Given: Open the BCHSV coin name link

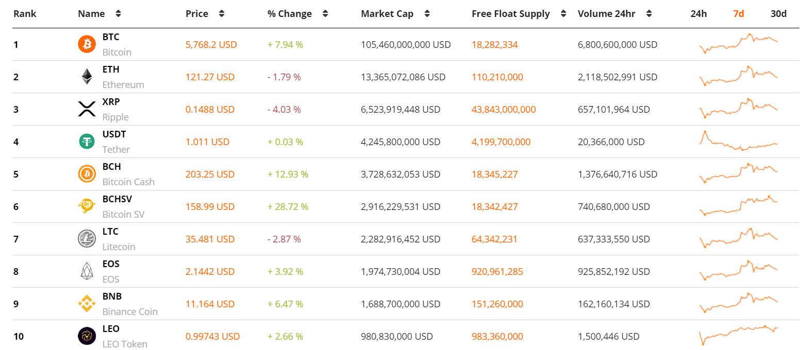Looking at the screenshot, I should [x=117, y=199].
